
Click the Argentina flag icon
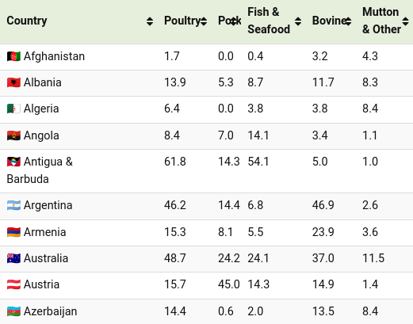click(x=13, y=205)
